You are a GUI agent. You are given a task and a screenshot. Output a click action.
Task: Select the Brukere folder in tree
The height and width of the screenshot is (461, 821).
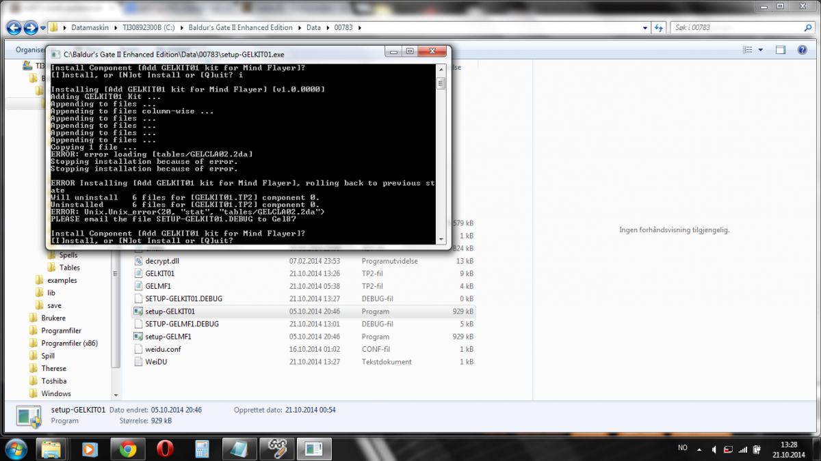pos(53,318)
